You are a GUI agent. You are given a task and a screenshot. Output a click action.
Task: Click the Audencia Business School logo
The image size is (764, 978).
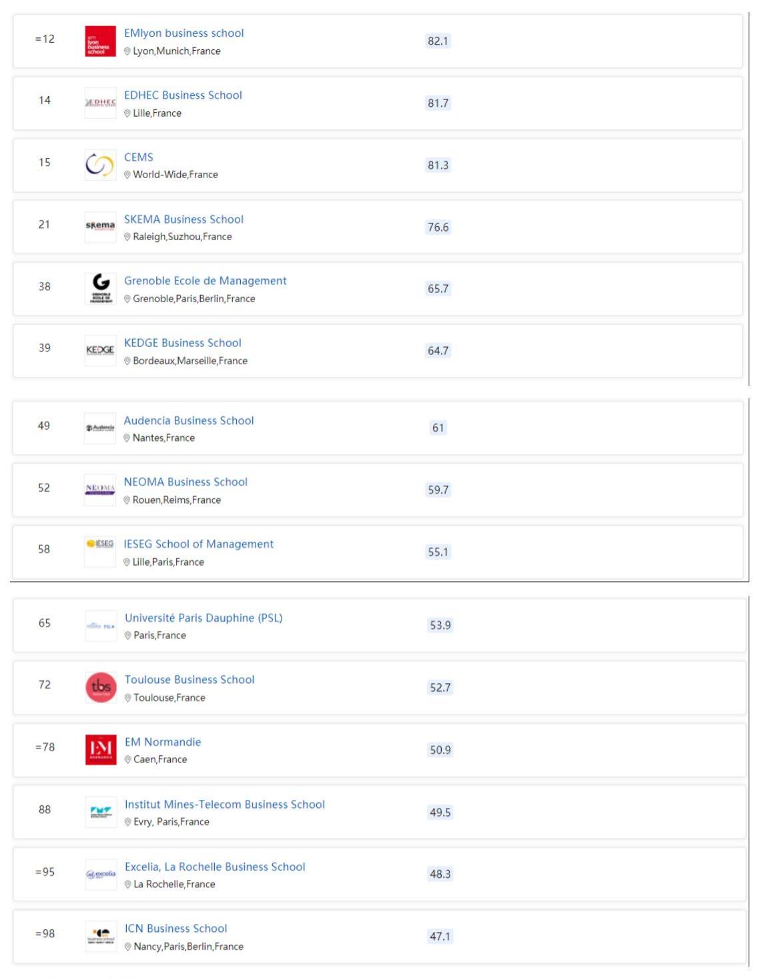tap(100, 428)
